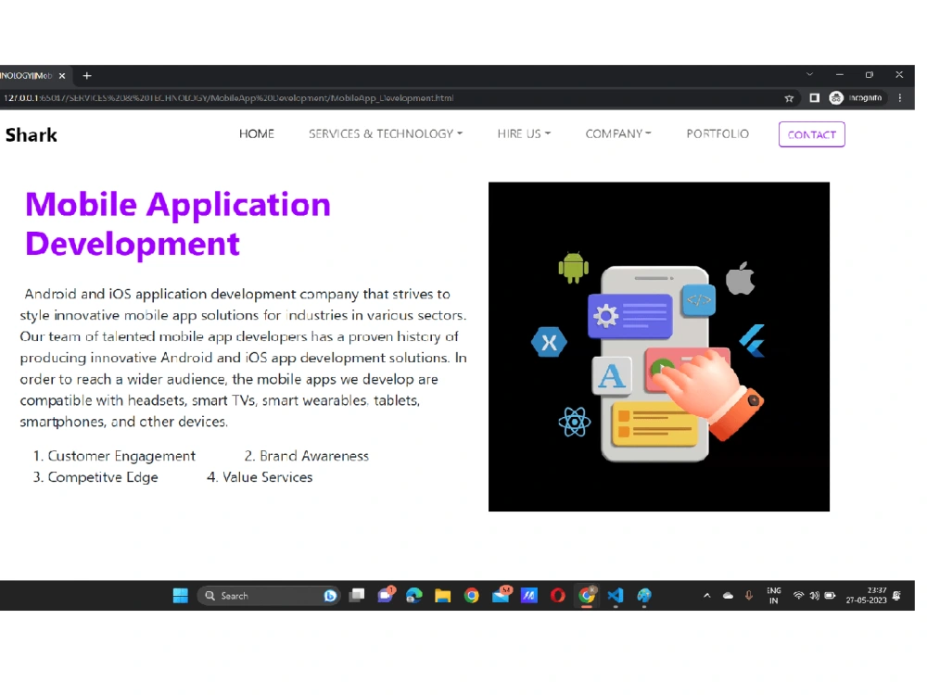
Task: Open the blue app icon beside Mail on taskbar
Action: pyautogui.click(x=528, y=596)
